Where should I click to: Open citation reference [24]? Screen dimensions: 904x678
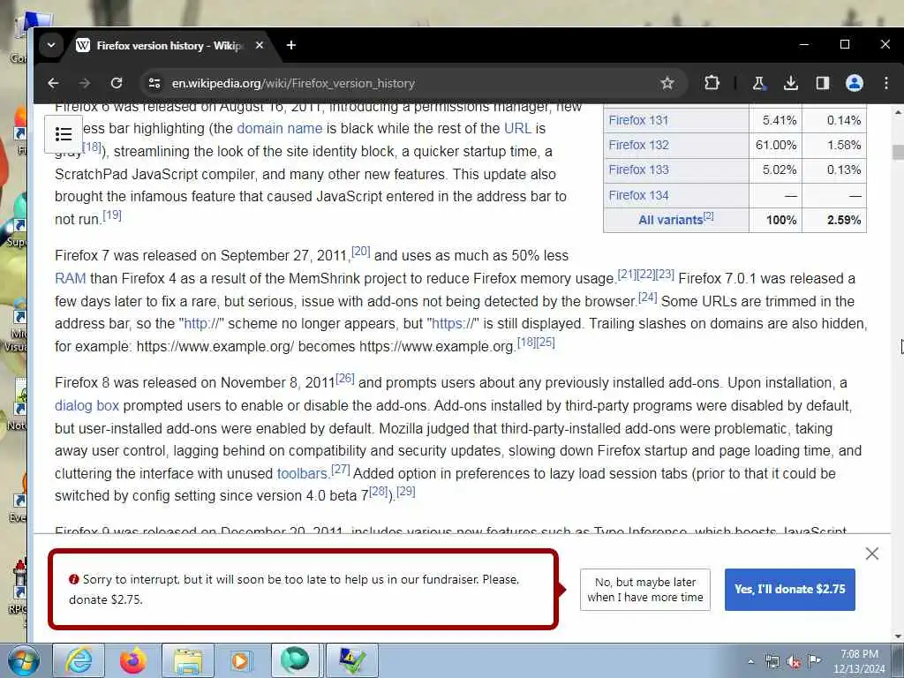click(x=647, y=297)
